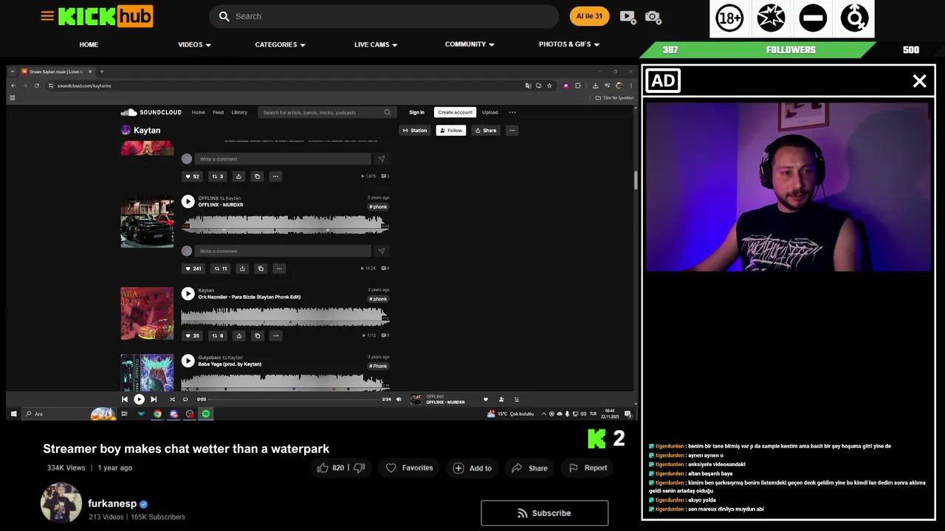Open more options next to Share on Kaytan profile
This screenshot has height=531, width=945.
point(512,131)
